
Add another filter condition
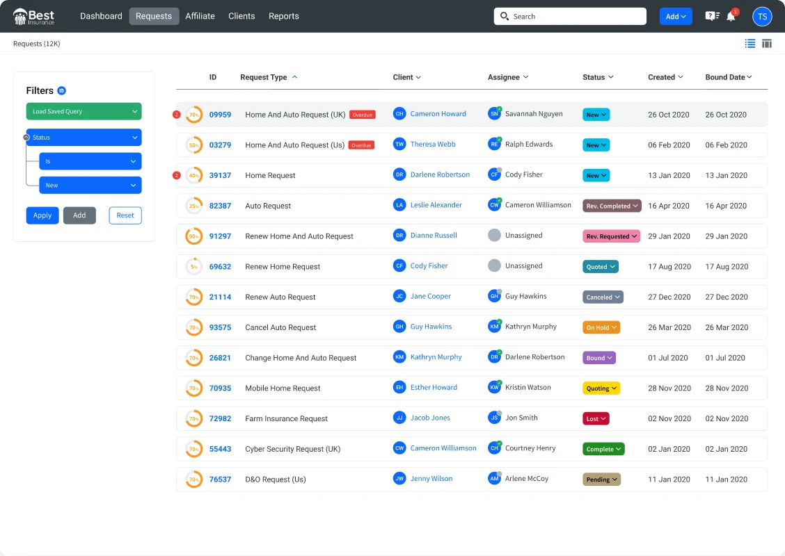coord(79,215)
